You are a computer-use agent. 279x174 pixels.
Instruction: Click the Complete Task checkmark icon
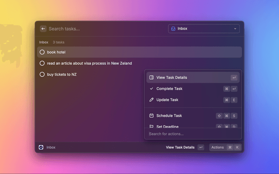coord(151,89)
